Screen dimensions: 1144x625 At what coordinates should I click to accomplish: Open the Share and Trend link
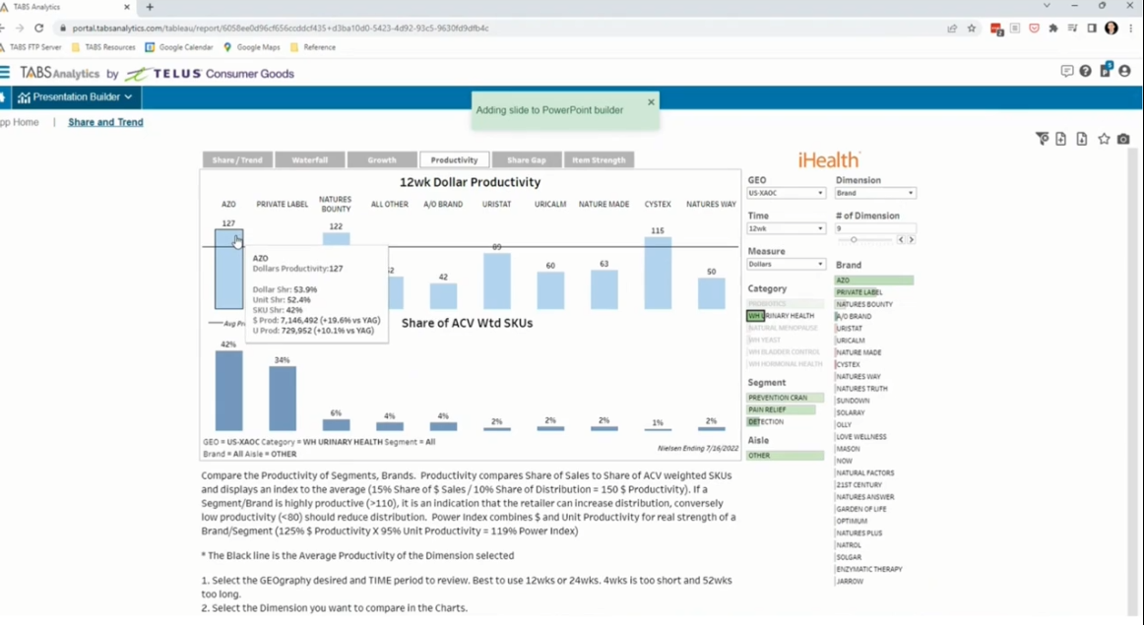tap(105, 122)
